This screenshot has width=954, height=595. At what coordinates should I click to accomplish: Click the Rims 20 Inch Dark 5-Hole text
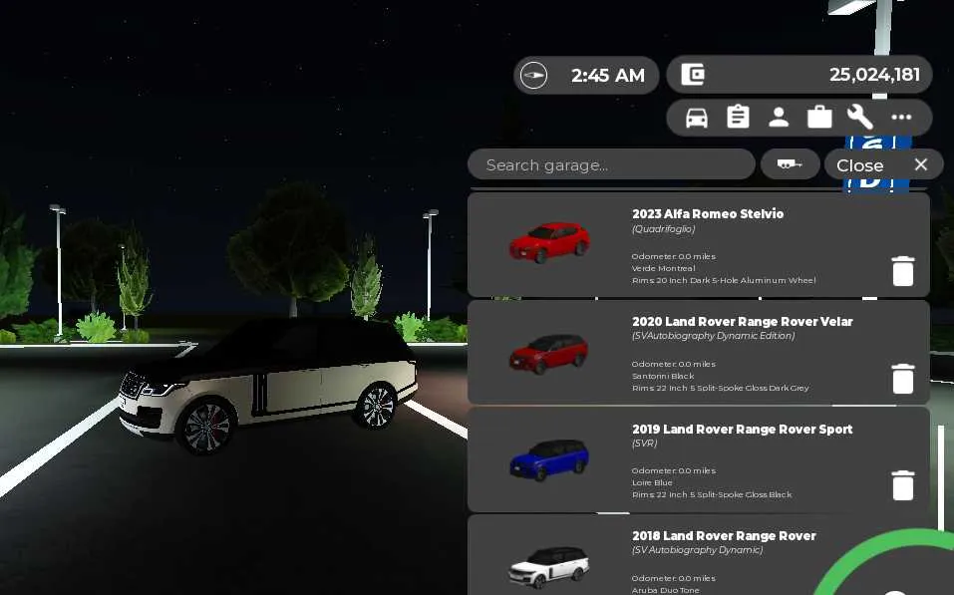coord(724,280)
